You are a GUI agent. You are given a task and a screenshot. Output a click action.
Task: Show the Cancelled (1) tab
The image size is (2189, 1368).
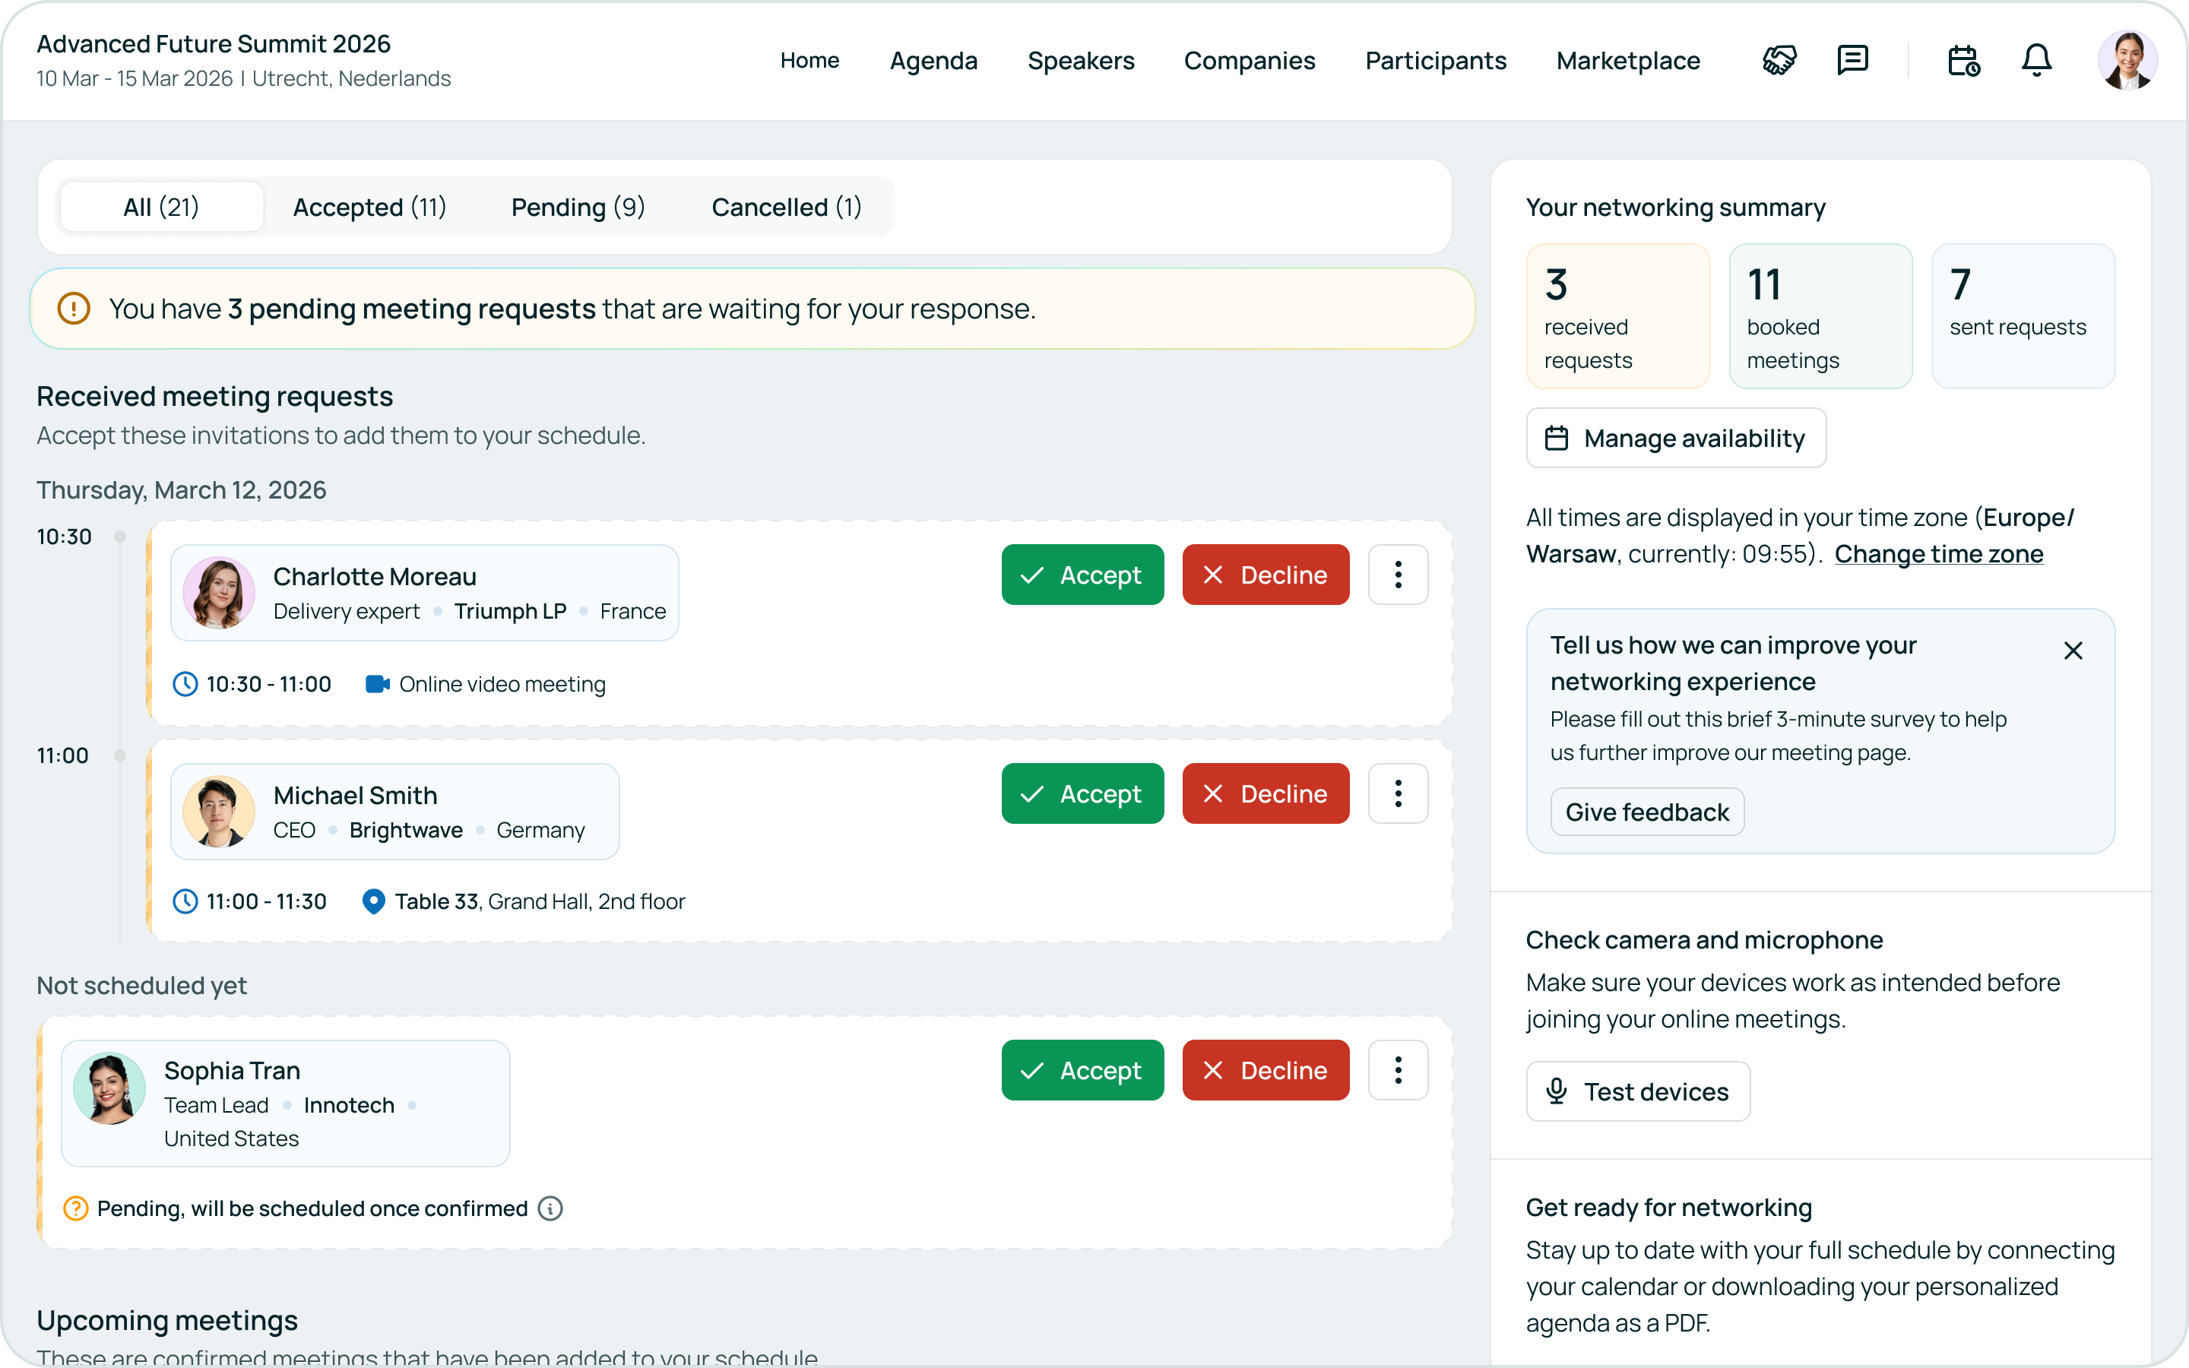click(x=785, y=207)
